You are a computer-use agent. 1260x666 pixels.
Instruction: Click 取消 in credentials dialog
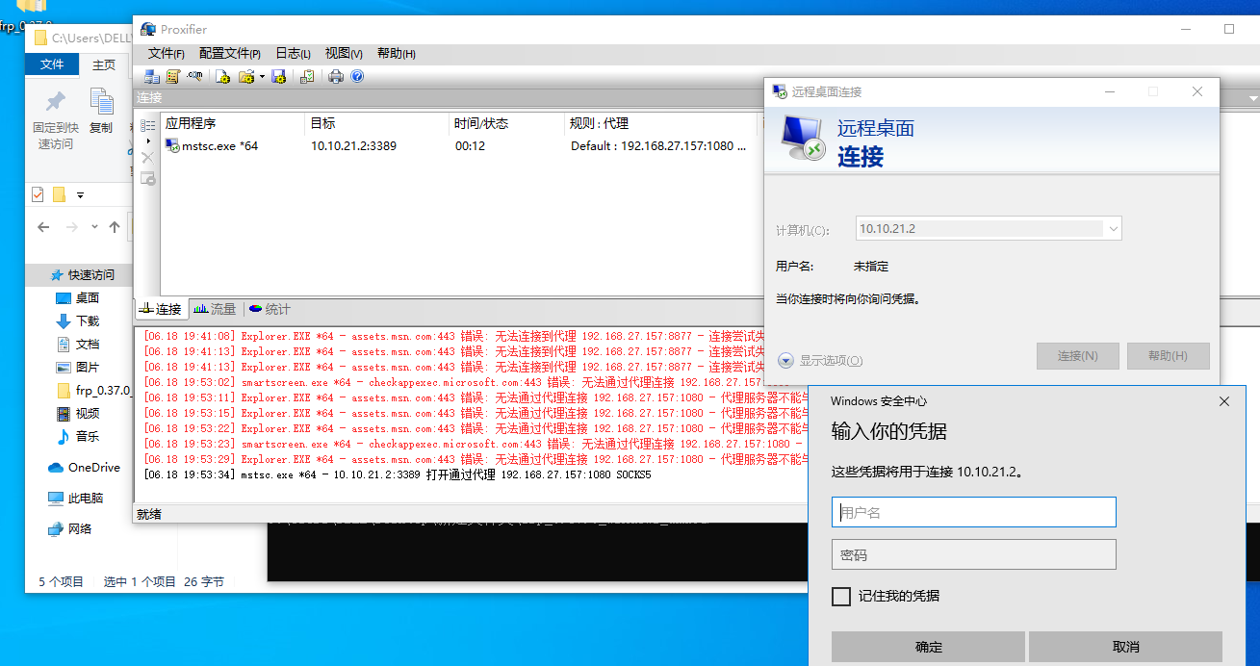click(x=1125, y=647)
